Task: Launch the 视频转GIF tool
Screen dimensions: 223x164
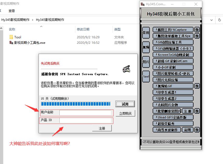Action: point(173,86)
